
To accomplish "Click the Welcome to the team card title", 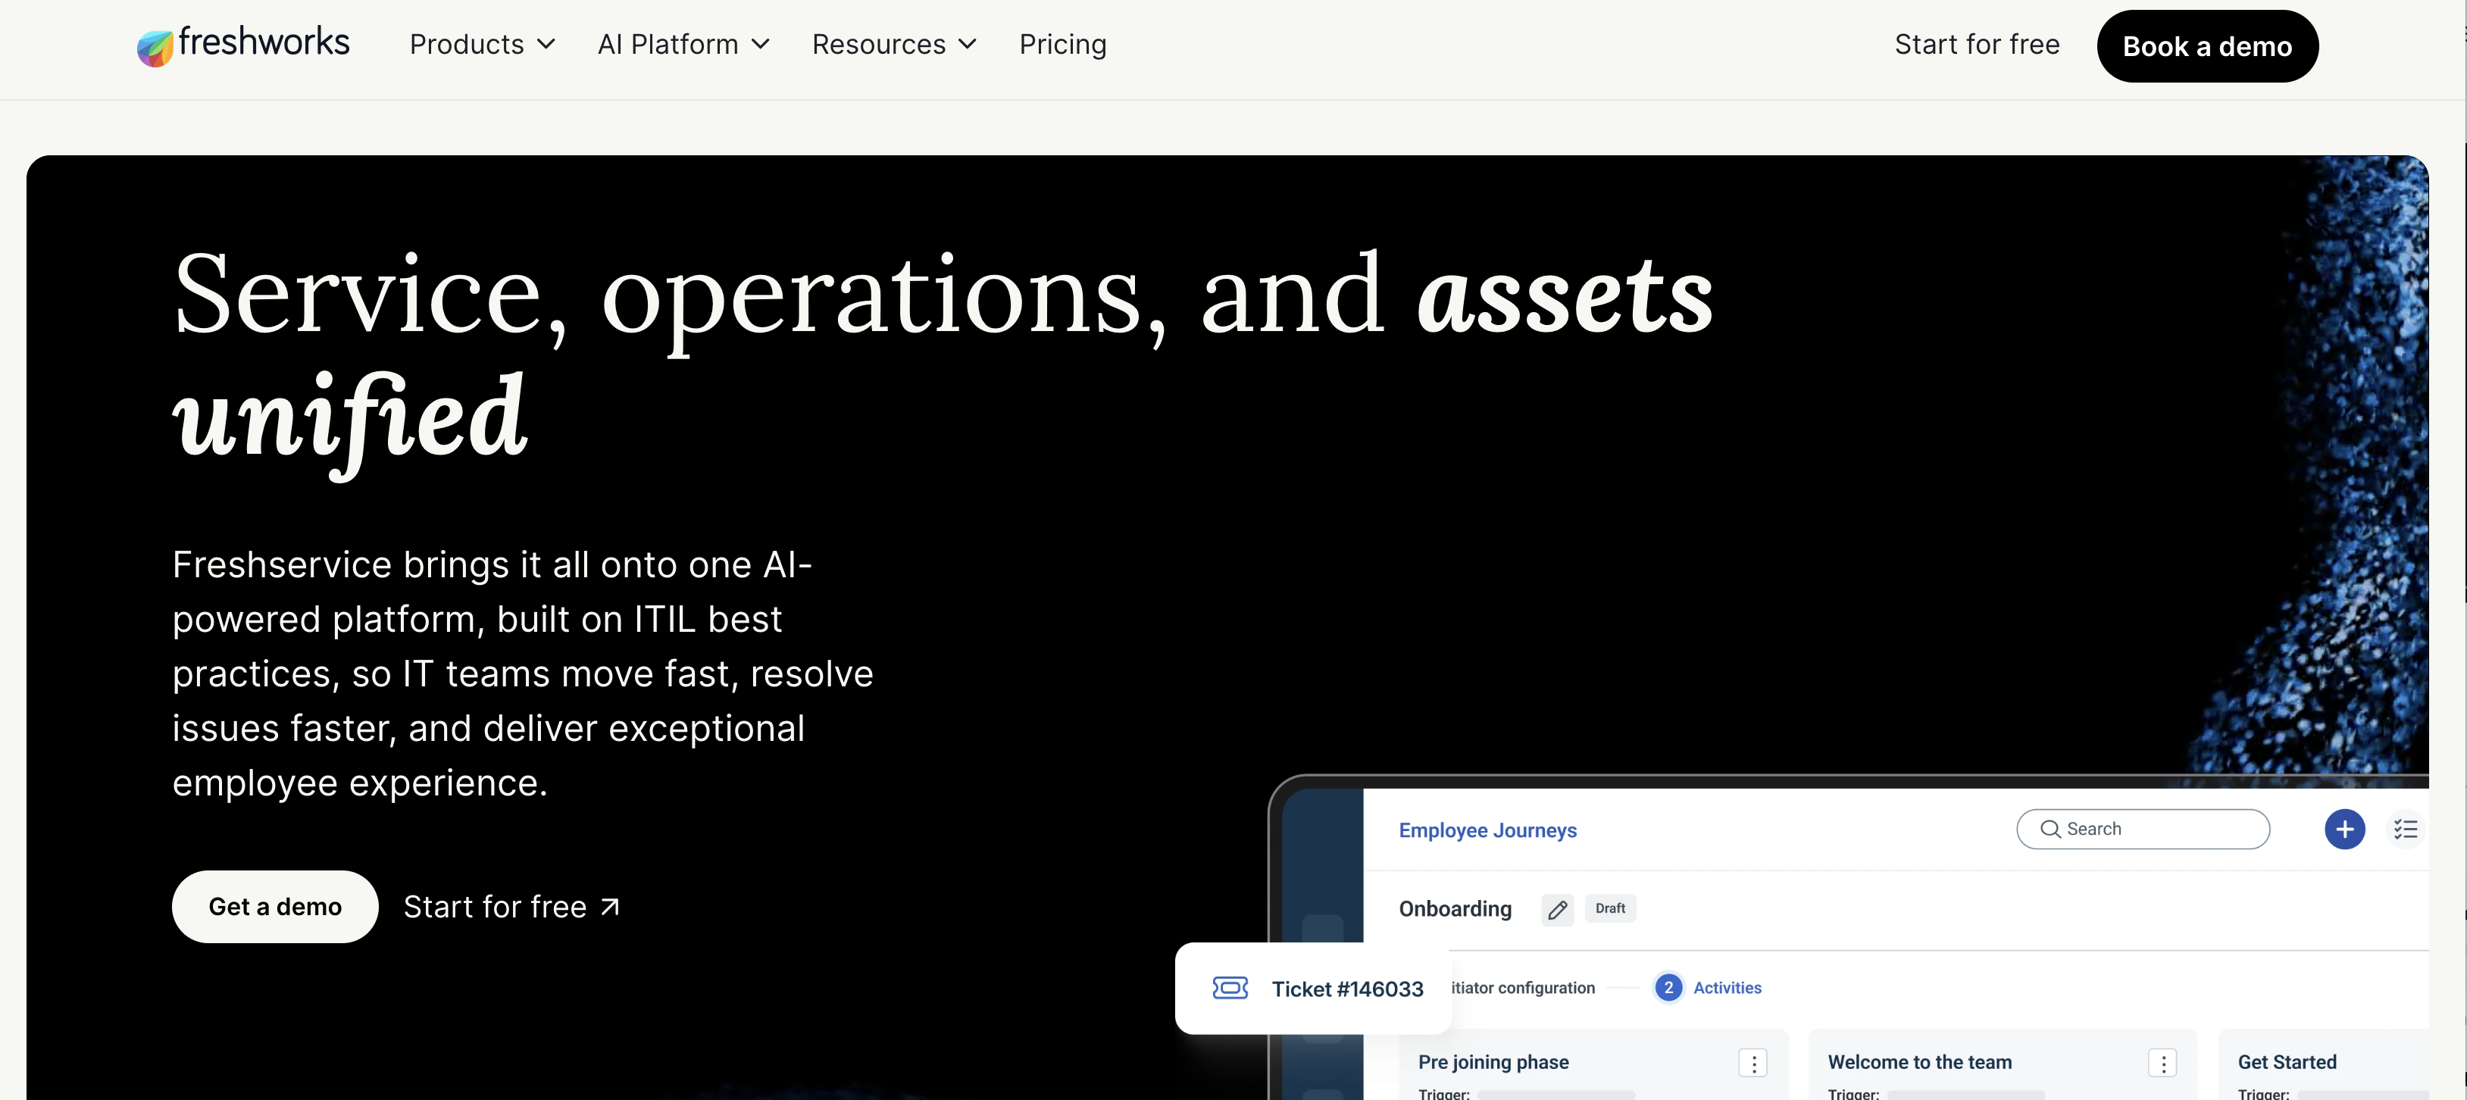I will [x=1919, y=1061].
